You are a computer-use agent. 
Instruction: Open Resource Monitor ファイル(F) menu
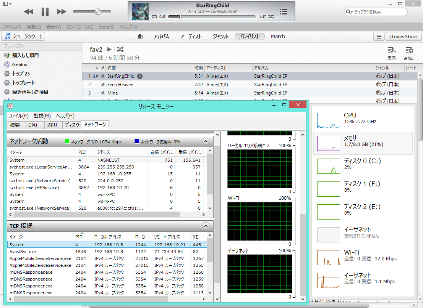[19, 116]
